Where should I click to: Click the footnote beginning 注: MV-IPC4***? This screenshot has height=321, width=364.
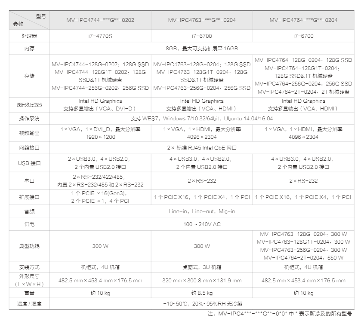[x=280, y=314]
